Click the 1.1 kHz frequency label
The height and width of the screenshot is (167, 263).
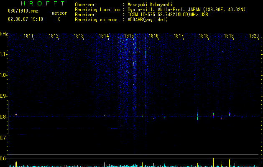3,54
